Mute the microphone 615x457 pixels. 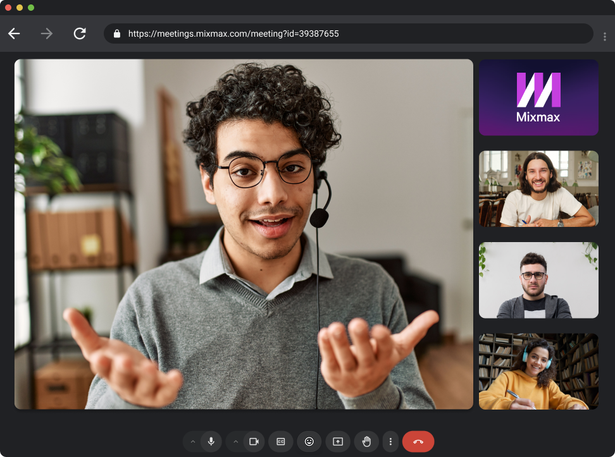[211, 441]
